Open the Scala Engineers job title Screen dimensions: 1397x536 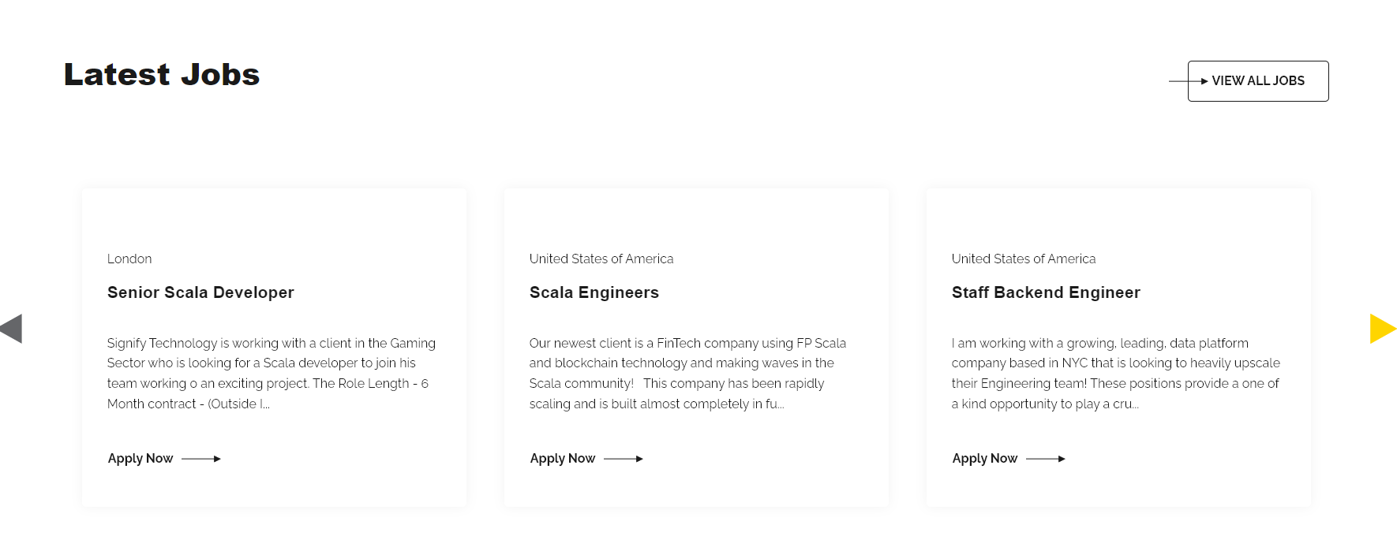(594, 292)
